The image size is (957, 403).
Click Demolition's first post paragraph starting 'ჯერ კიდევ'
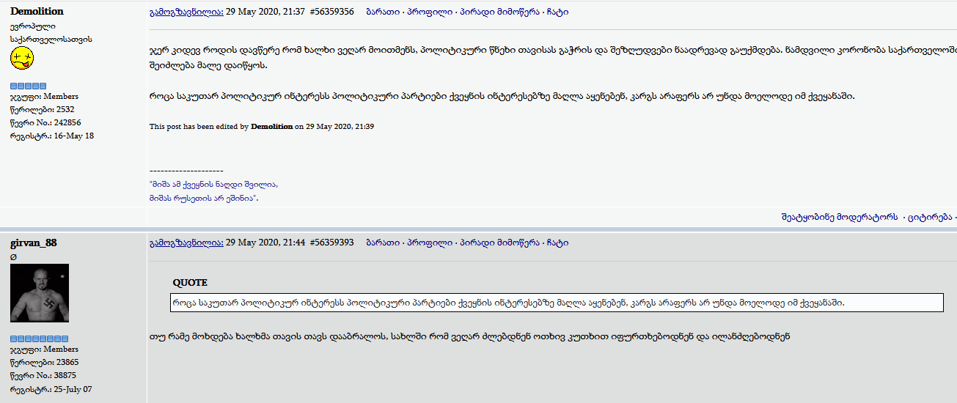pyautogui.click(x=553, y=58)
